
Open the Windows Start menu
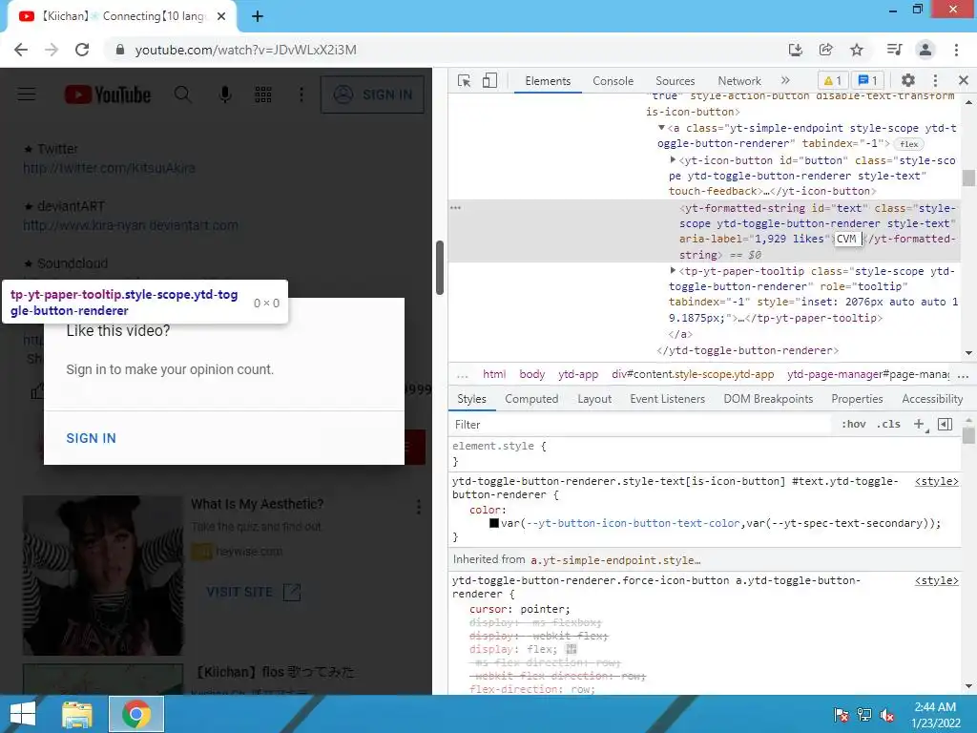[x=23, y=714]
